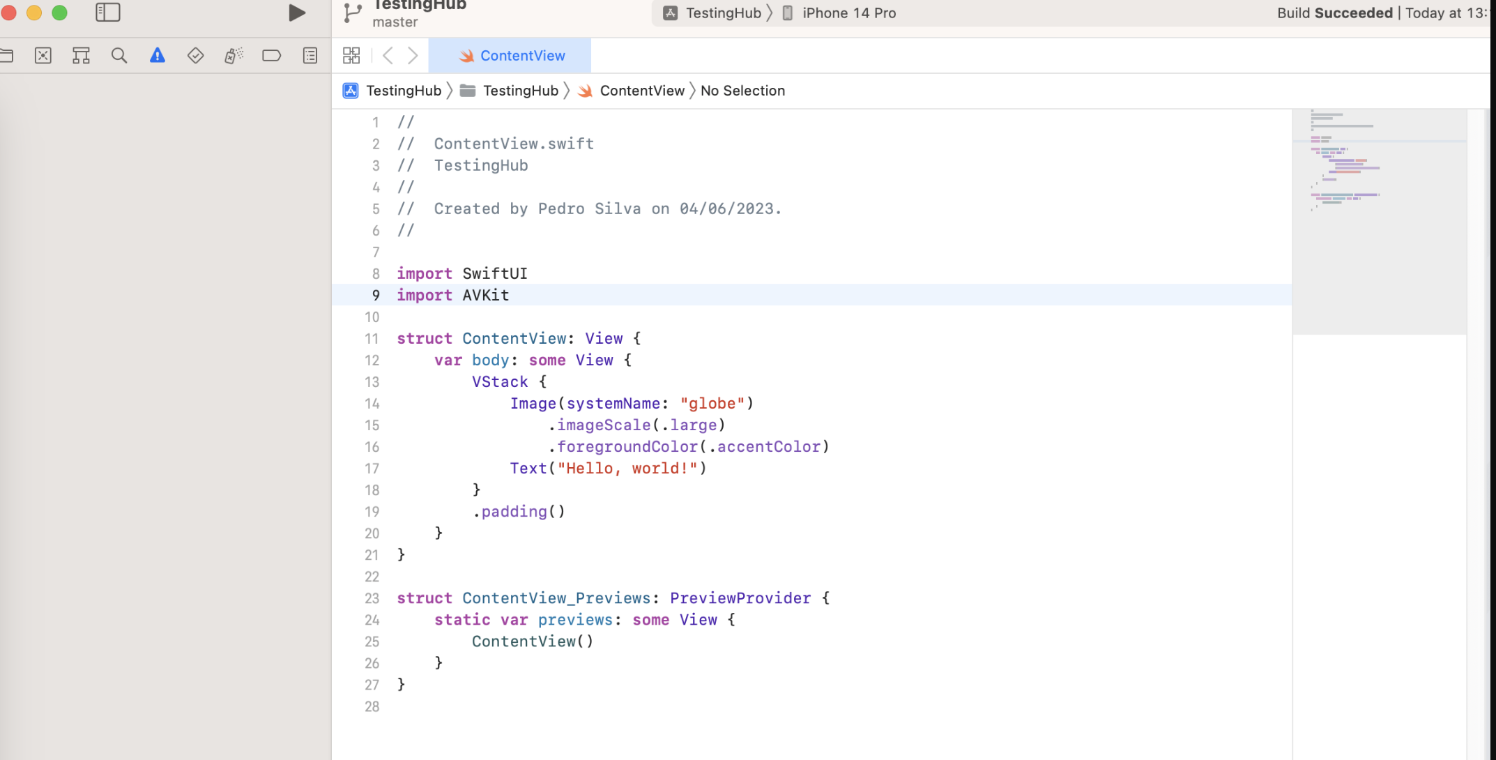This screenshot has width=1496, height=760.
Task: Go back in editor history
Action: (x=388, y=56)
